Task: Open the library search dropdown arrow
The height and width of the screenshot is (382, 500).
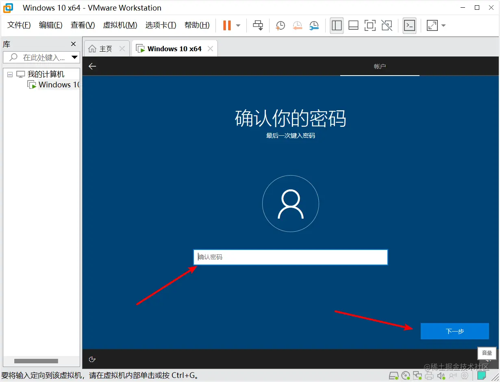Action: pyautogui.click(x=74, y=57)
